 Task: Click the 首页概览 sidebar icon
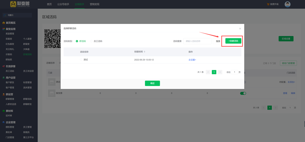point(4,23)
